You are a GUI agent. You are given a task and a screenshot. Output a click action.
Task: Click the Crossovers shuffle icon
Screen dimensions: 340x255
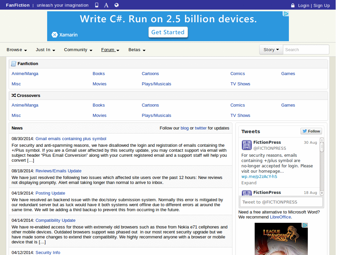[14, 95]
